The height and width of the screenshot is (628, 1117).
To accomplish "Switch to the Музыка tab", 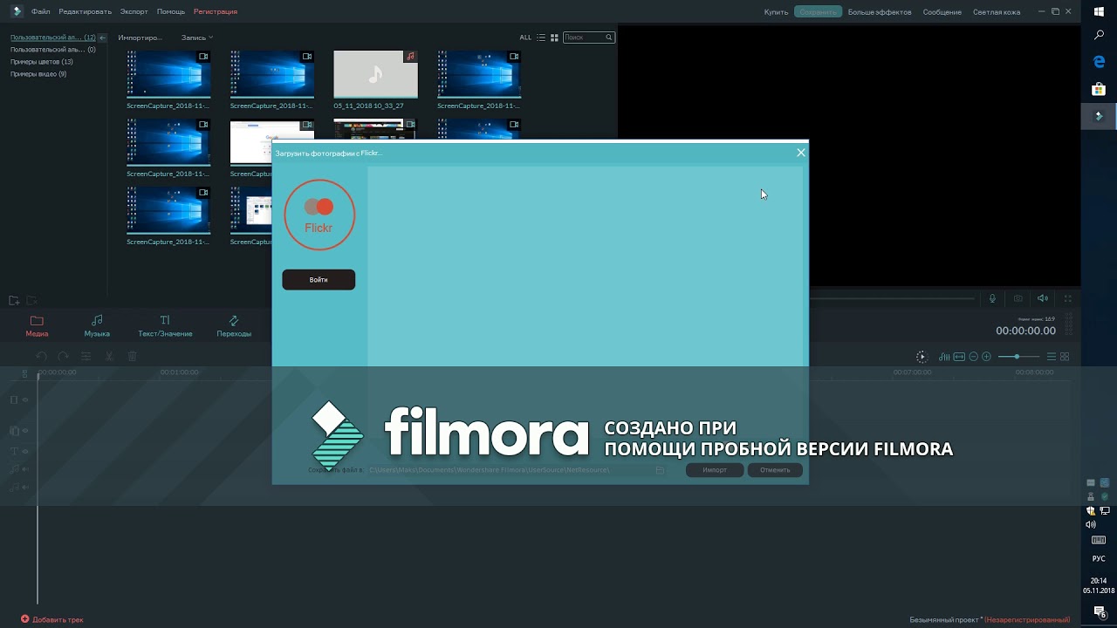I will 97,326.
